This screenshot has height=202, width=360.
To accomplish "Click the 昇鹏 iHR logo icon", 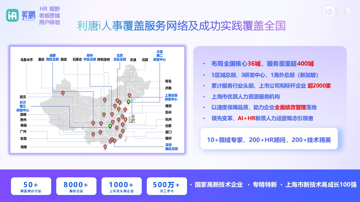I will (x=12, y=15).
